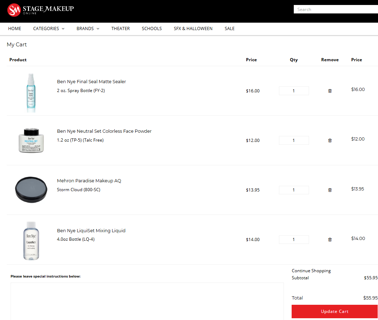Edit quantity for Mehron Paradise Makeup AQ
This screenshot has width=378, height=320.
click(294, 190)
